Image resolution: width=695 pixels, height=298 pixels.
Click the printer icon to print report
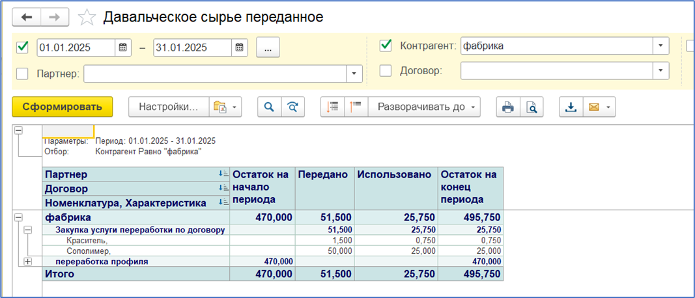coord(508,107)
